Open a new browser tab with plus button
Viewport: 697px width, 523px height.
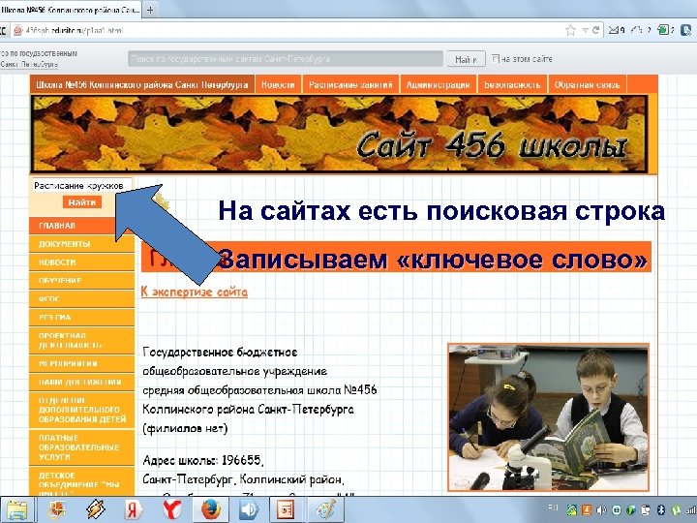pyautogui.click(x=150, y=10)
